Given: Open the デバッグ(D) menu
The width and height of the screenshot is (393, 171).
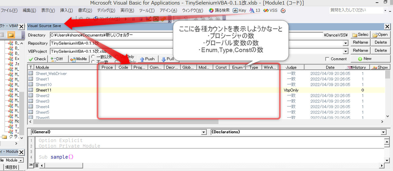Looking at the screenshot, I should pyautogui.click(x=106, y=10).
